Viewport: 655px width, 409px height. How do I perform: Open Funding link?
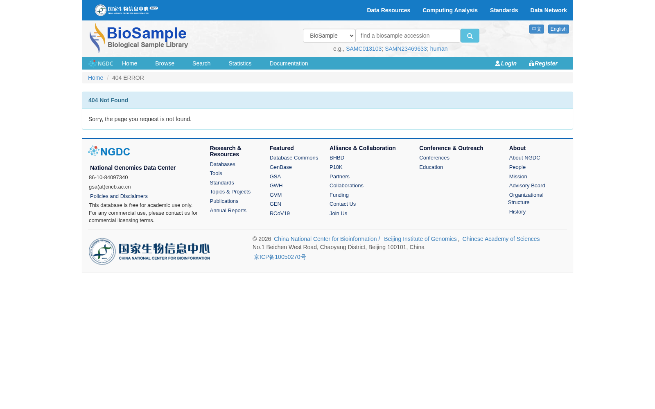(x=339, y=195)
